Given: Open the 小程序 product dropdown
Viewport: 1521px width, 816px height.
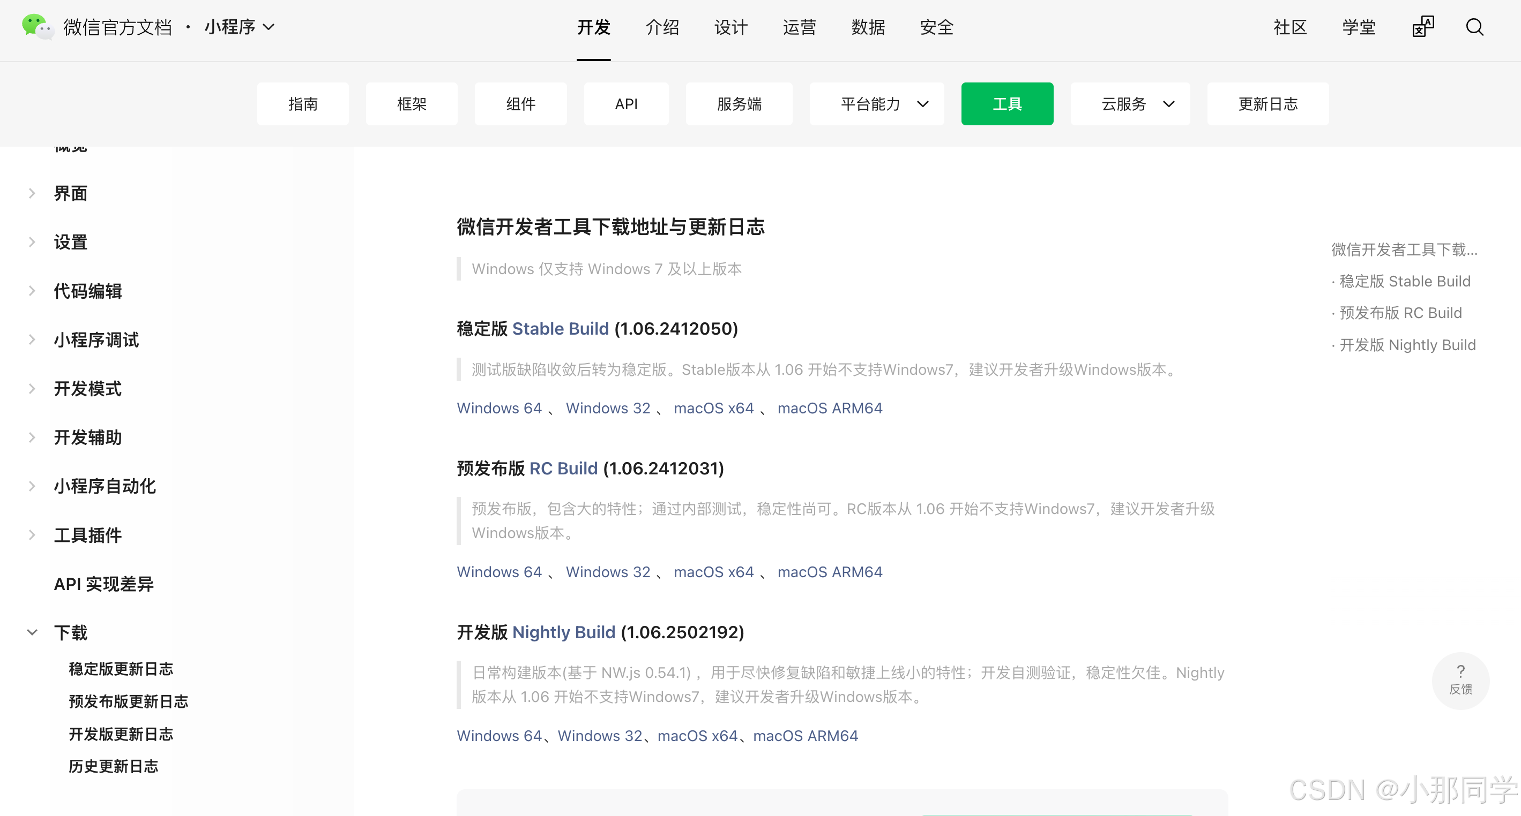Looking at the screenshot, I should (x=240, y=27).
